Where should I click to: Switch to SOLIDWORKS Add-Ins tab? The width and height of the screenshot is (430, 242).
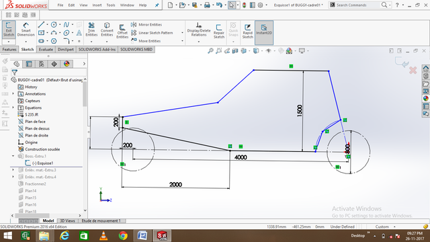(x=97, y=49)
